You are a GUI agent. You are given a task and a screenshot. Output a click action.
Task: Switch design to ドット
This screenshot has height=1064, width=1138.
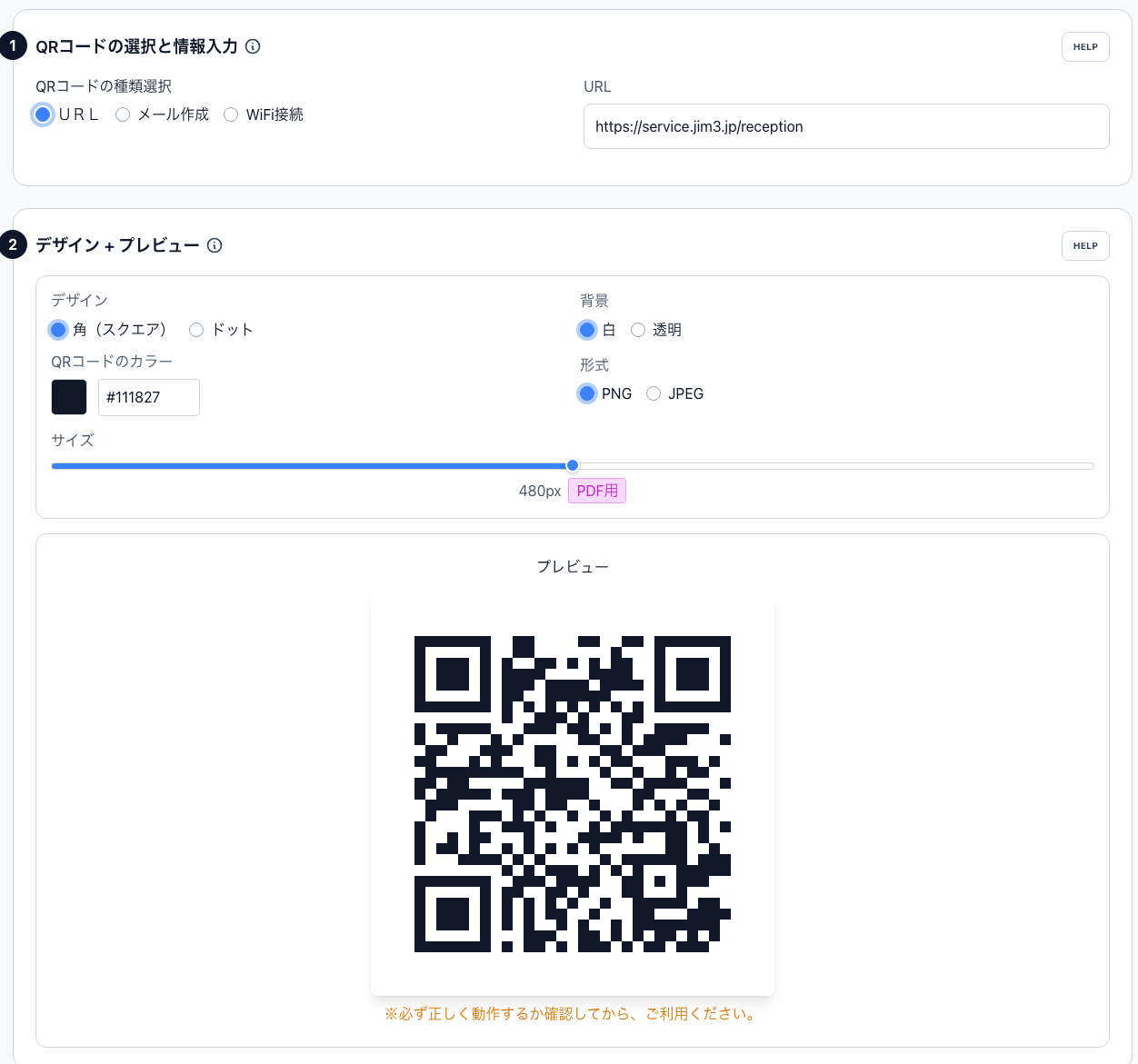pyautogui.click(x=196, y=330)
